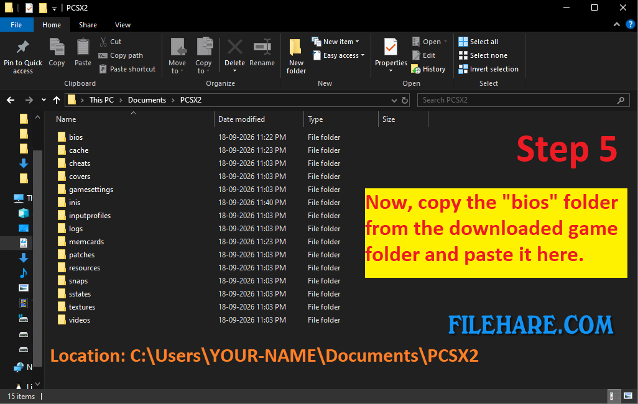Go Forward with the right arrow
The height and width of the screenshot is (404, 638).
click(29, 100)
